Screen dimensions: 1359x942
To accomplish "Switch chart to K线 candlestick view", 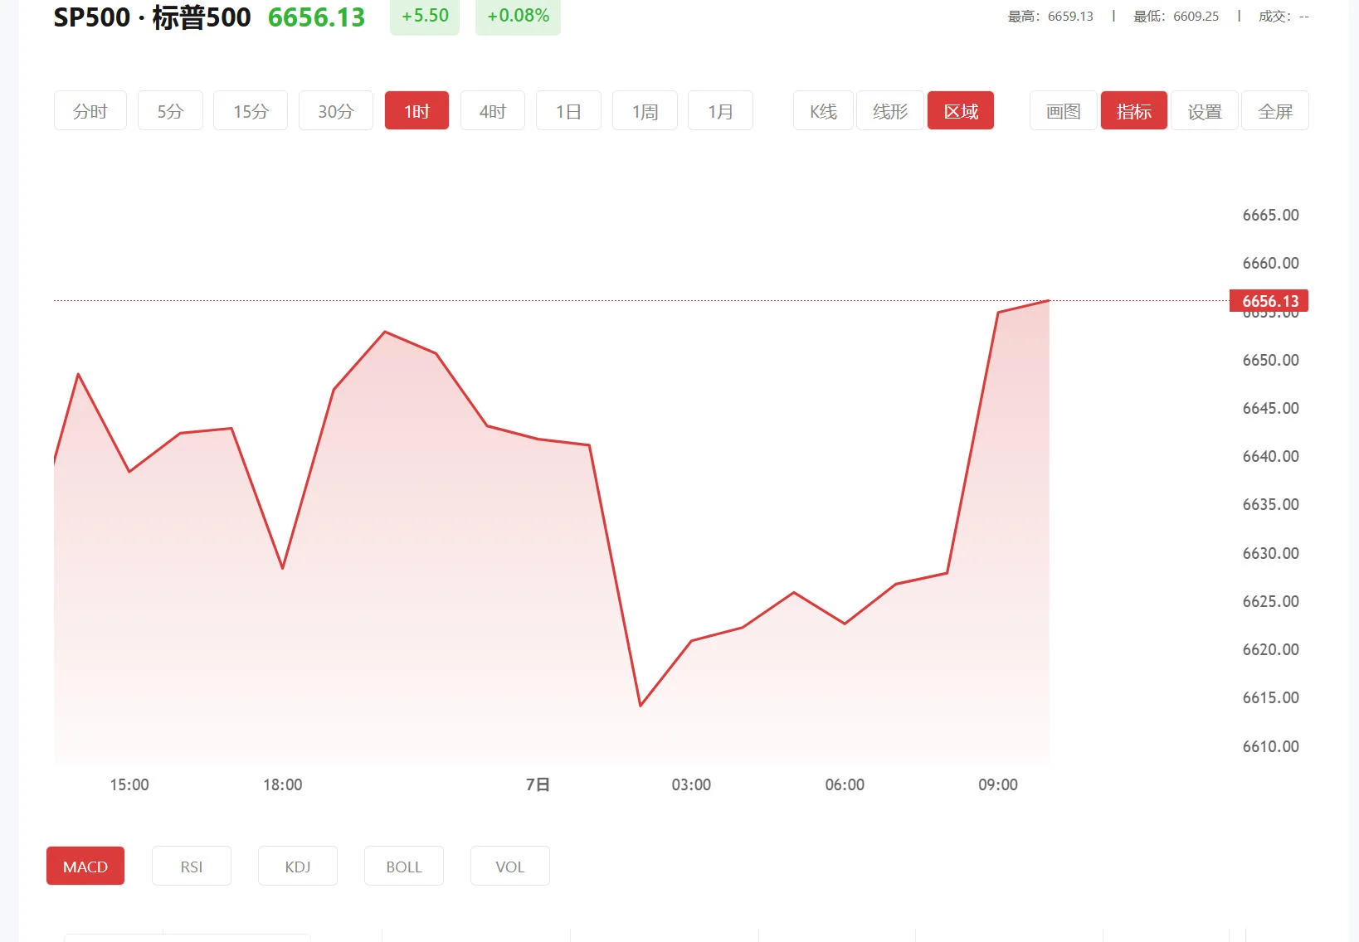I will coord(822,110).
